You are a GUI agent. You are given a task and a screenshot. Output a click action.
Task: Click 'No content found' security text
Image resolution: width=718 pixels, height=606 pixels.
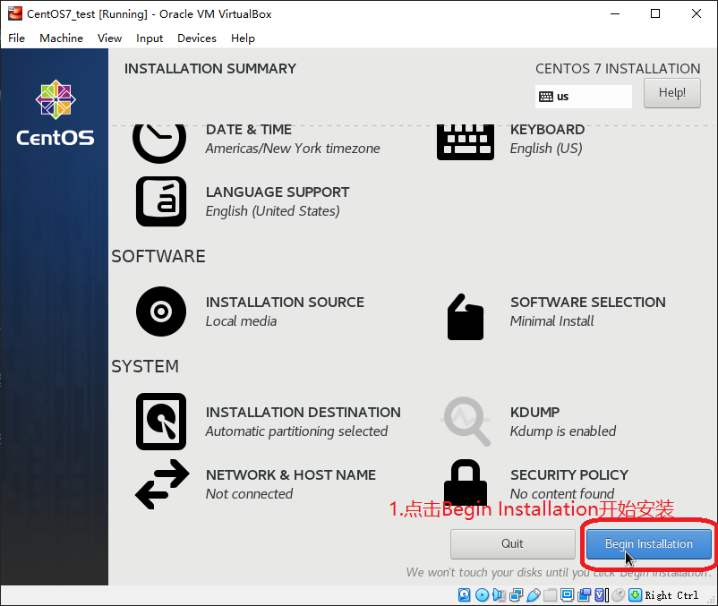point(562,493)
